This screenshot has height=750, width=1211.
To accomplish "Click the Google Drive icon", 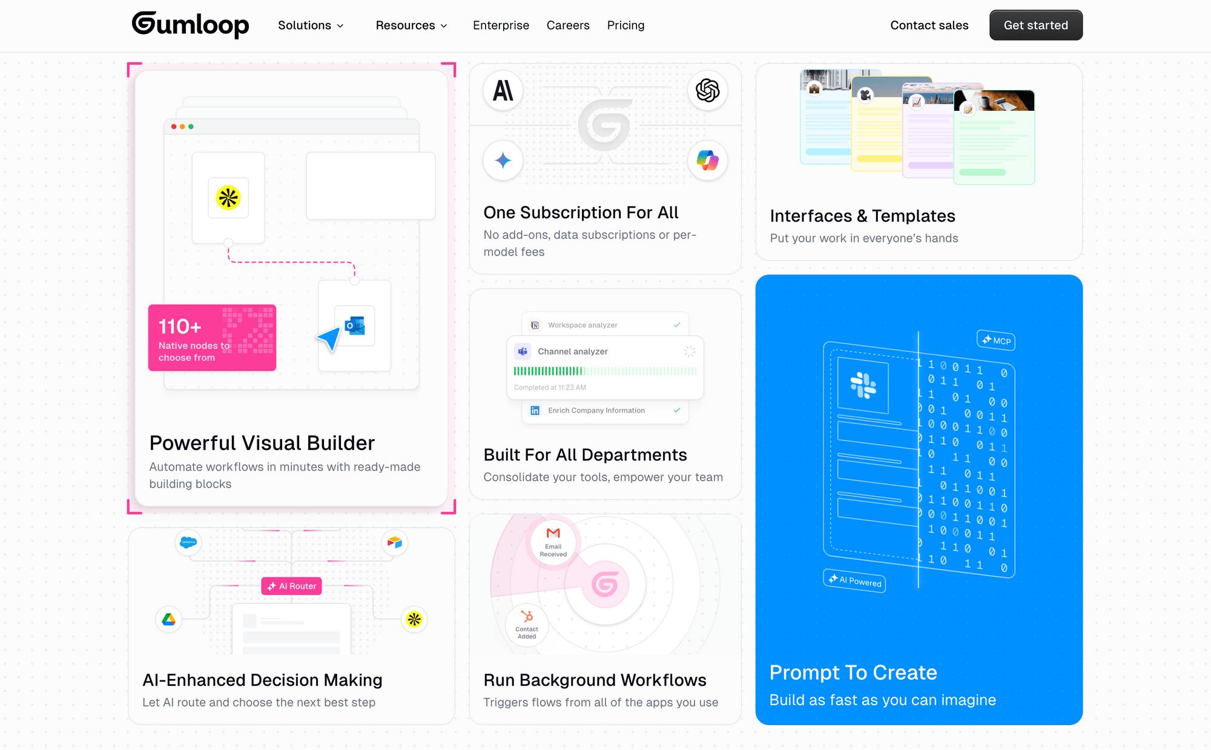I will (x=169, y=619).
